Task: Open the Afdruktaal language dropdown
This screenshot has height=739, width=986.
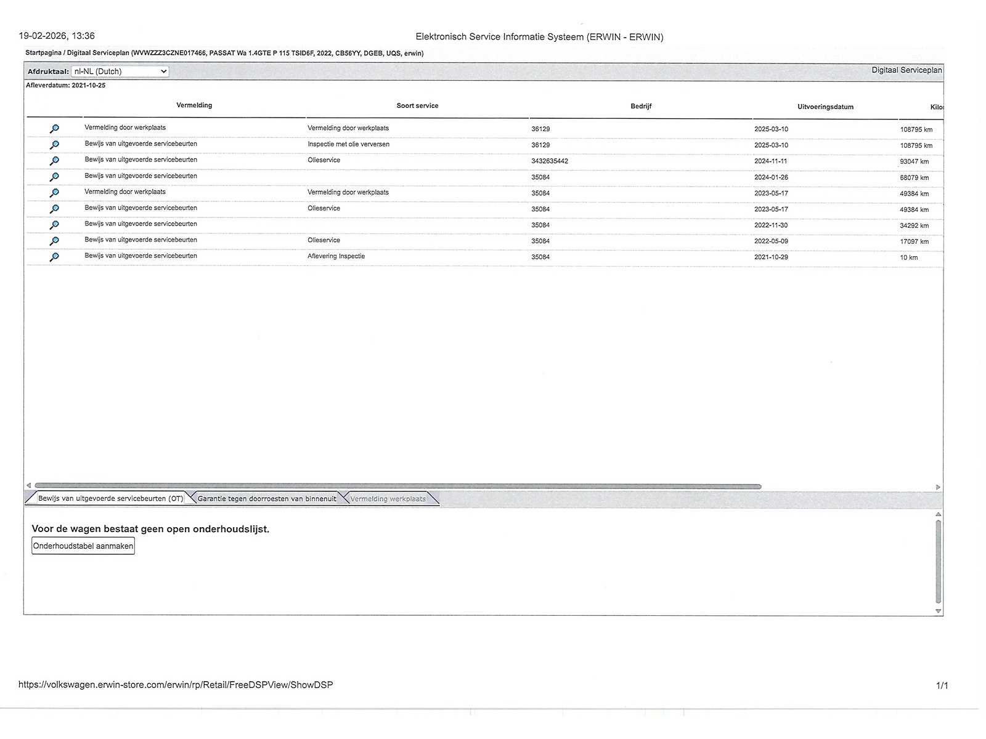Action: tap(120, 71)
